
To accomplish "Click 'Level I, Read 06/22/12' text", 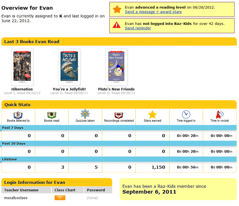I will [22, 93].
